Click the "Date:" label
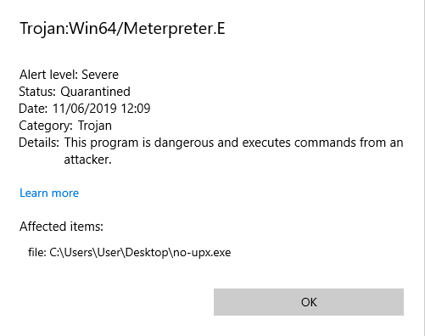The width and height of the screenshot is (425, 336). coord(33,109)
